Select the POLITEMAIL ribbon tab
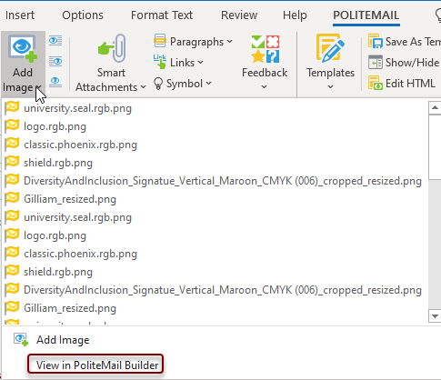Screen dimensions: 441x380 point(366,15)
